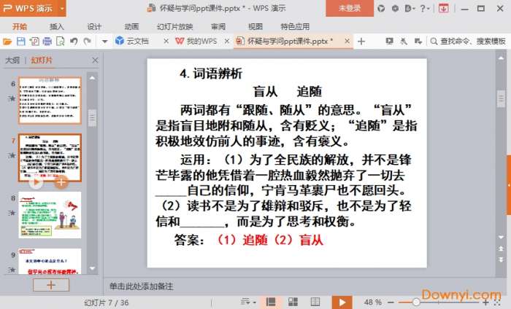511x309 pixels.
Task: Switch to the 大纲 outline pane tab
Action: tap(12, 60)
